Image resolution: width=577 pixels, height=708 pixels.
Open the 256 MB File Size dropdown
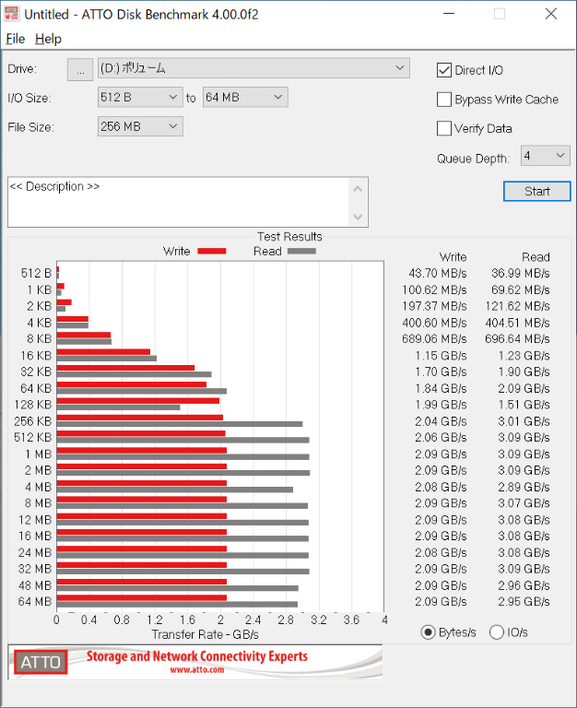point(140,126)
